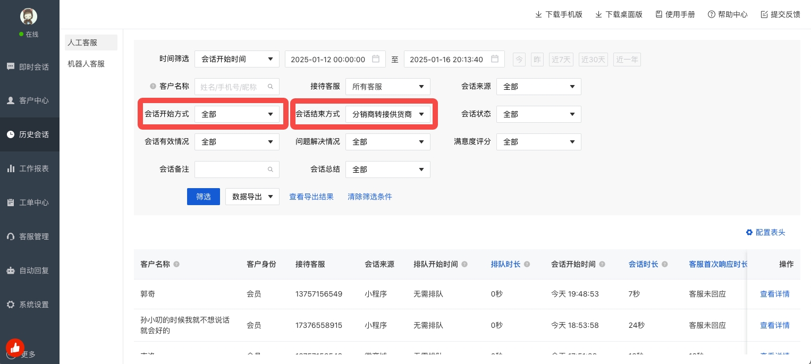
Task: Select 昨 quick date button
Action: (537, 60)
